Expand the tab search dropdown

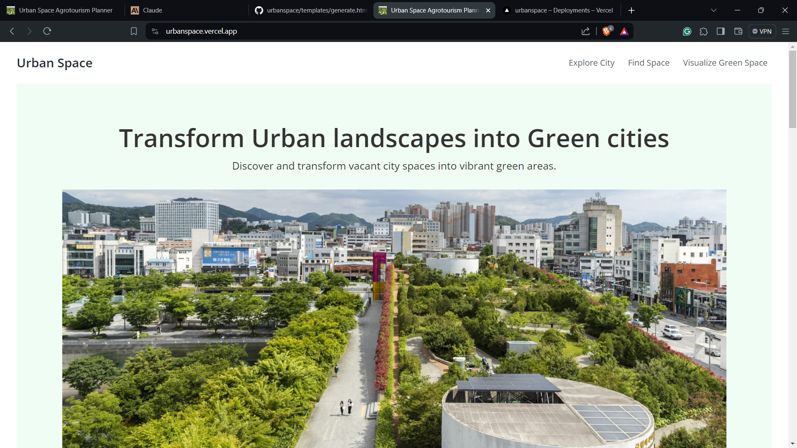(714, 10)
